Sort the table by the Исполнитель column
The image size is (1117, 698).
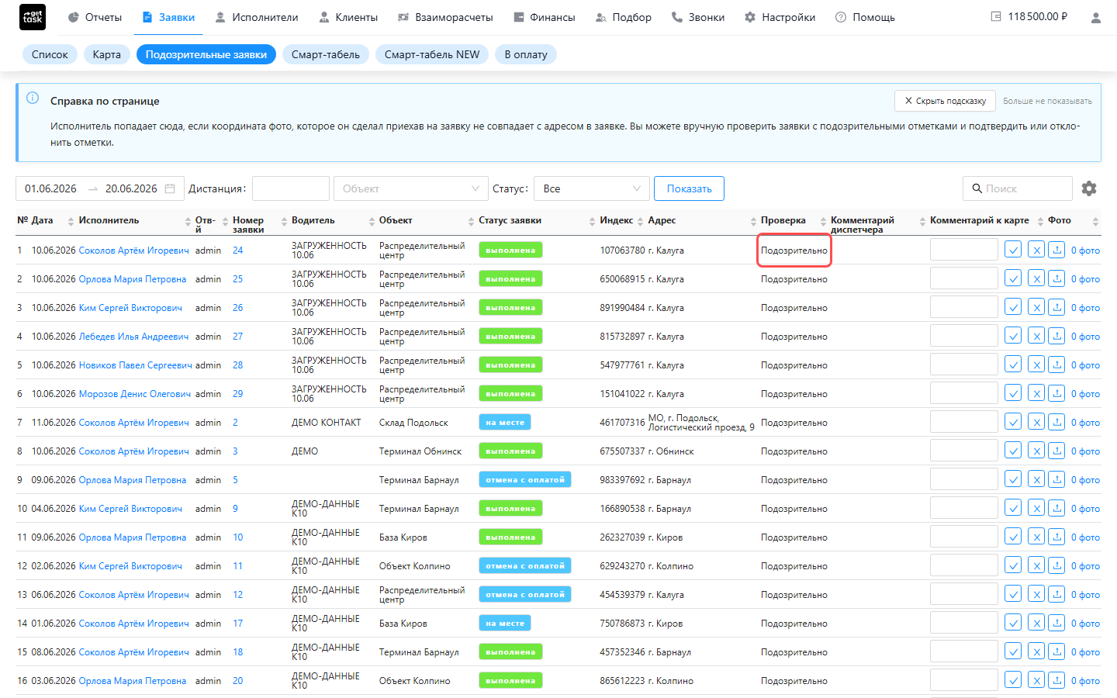point(109,220)
